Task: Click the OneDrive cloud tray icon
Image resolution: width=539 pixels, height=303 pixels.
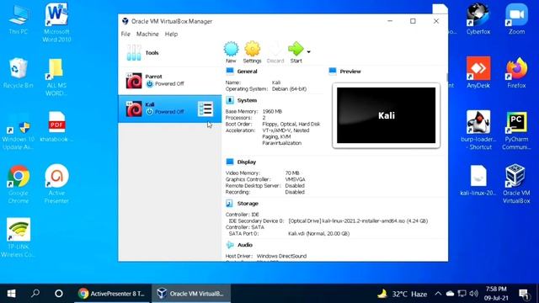Action: pos(450,294)
